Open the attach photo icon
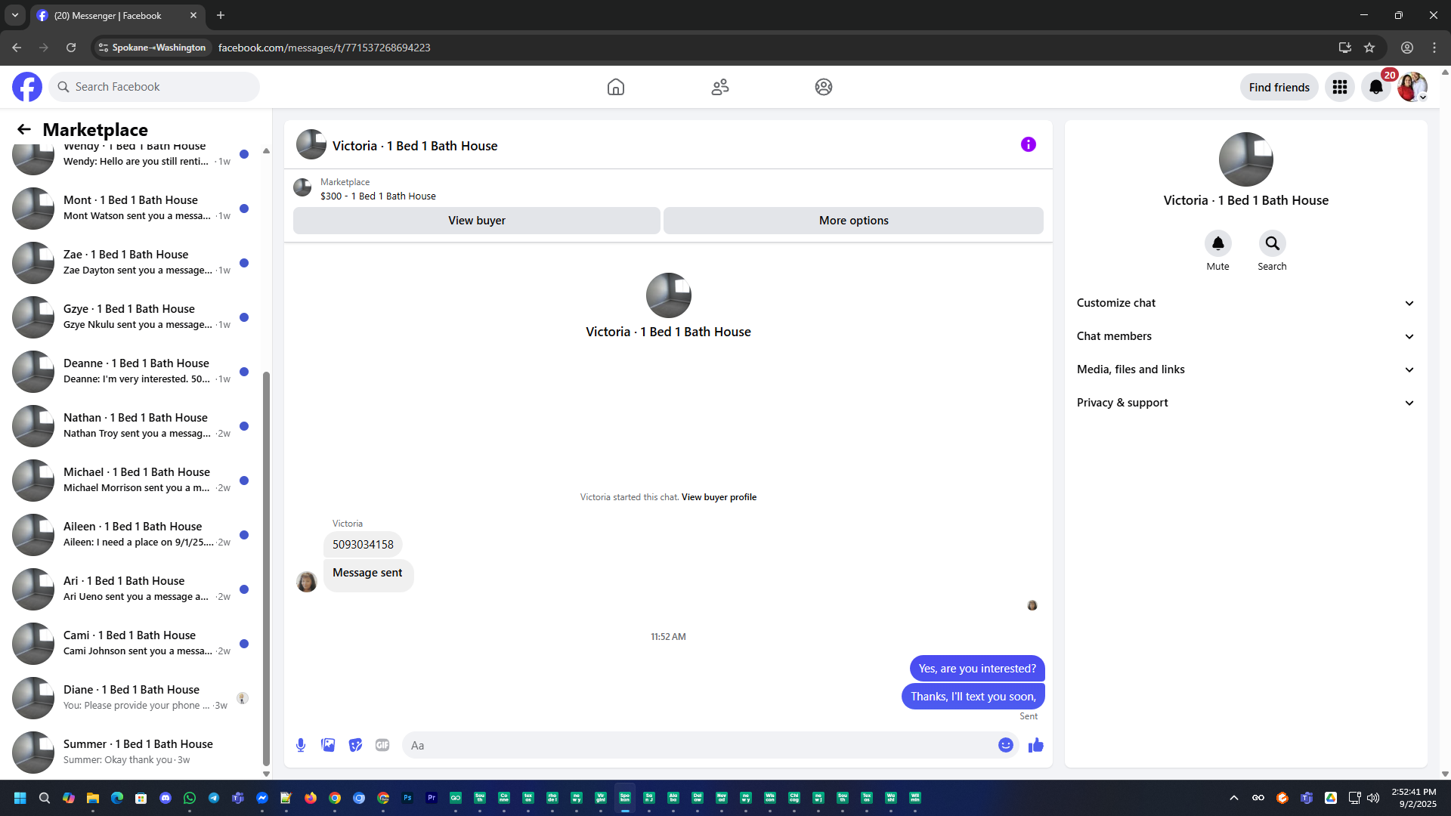This screenshot has height=816, width=1451. click(328, 745)
